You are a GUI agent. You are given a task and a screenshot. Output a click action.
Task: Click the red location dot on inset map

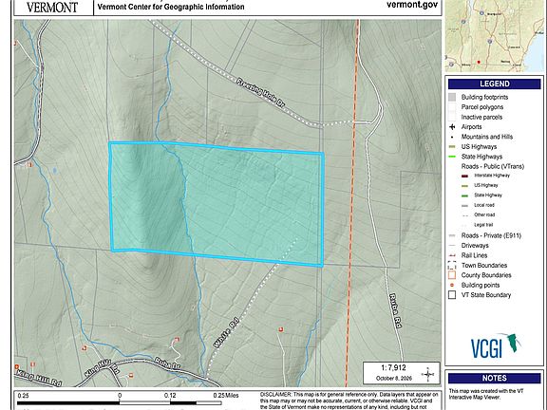click(479, 62)
